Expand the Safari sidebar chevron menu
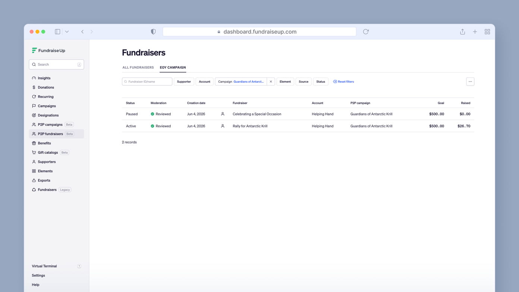Viewport: 519px width, 292px height. [x=67, y=32]
